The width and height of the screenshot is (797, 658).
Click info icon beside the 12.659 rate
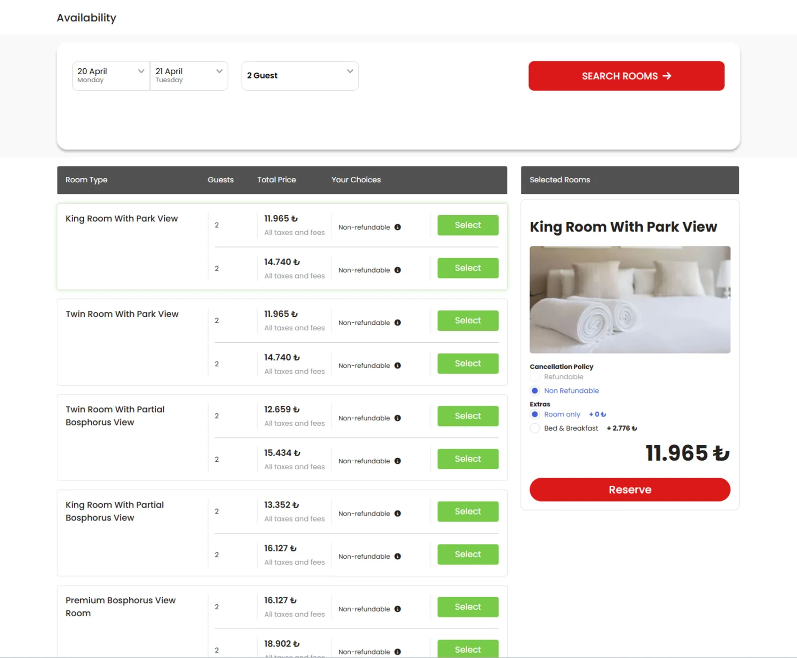tap(398, 418)
